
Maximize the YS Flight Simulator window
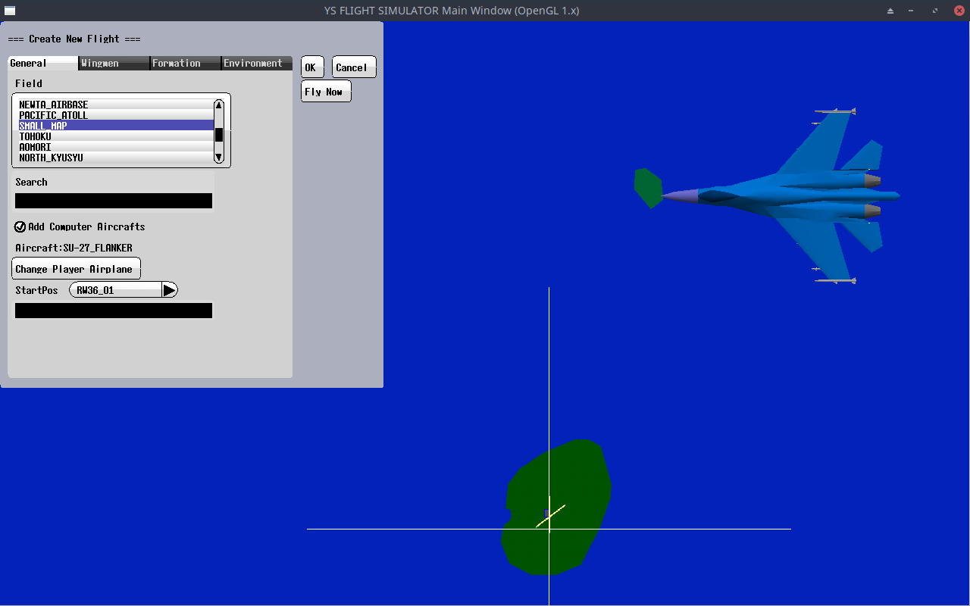[936, 11]
